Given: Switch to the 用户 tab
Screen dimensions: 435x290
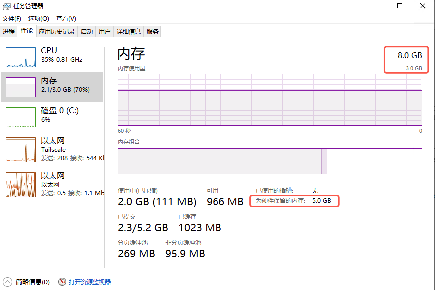Looking at the screenshot, I should click(105, 32).
